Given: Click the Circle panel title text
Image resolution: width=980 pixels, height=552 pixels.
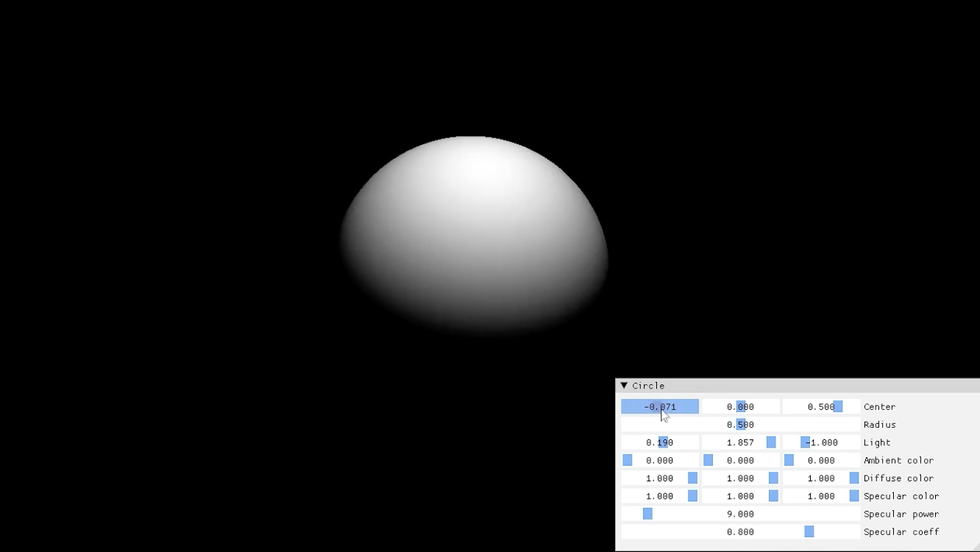Looking at the screenshot, I should point(648,386).
